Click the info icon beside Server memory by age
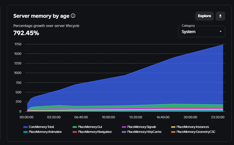234x145 pixels. click(x=73, y=16)
